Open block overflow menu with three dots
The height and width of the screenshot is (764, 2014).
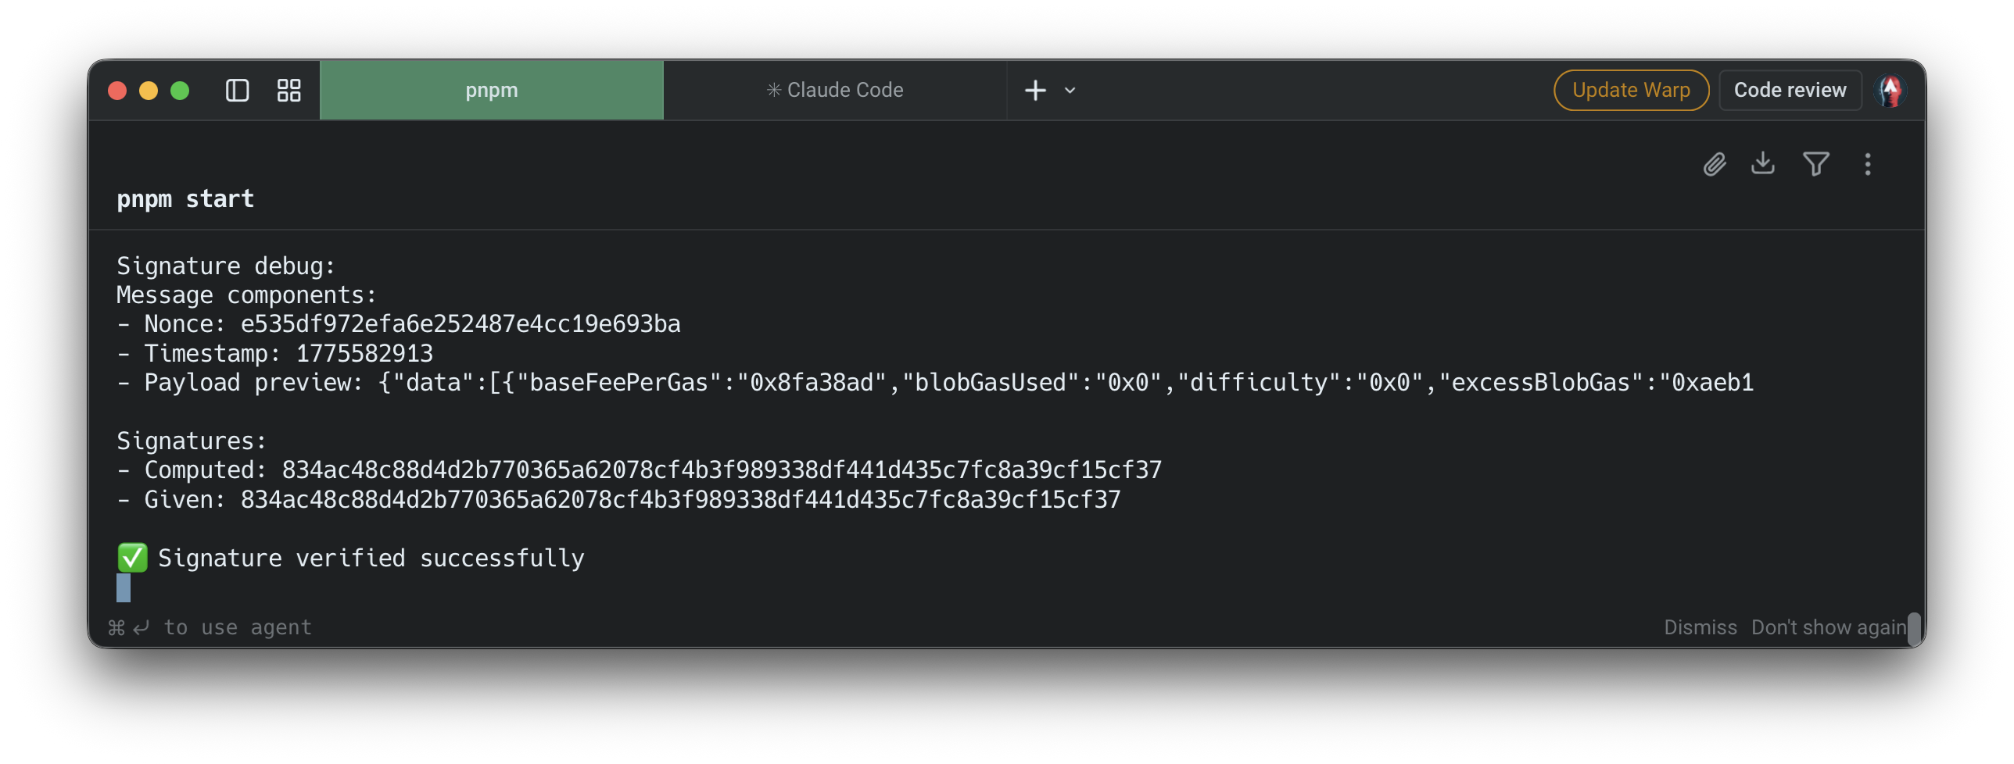click(x=1868, y=164)
